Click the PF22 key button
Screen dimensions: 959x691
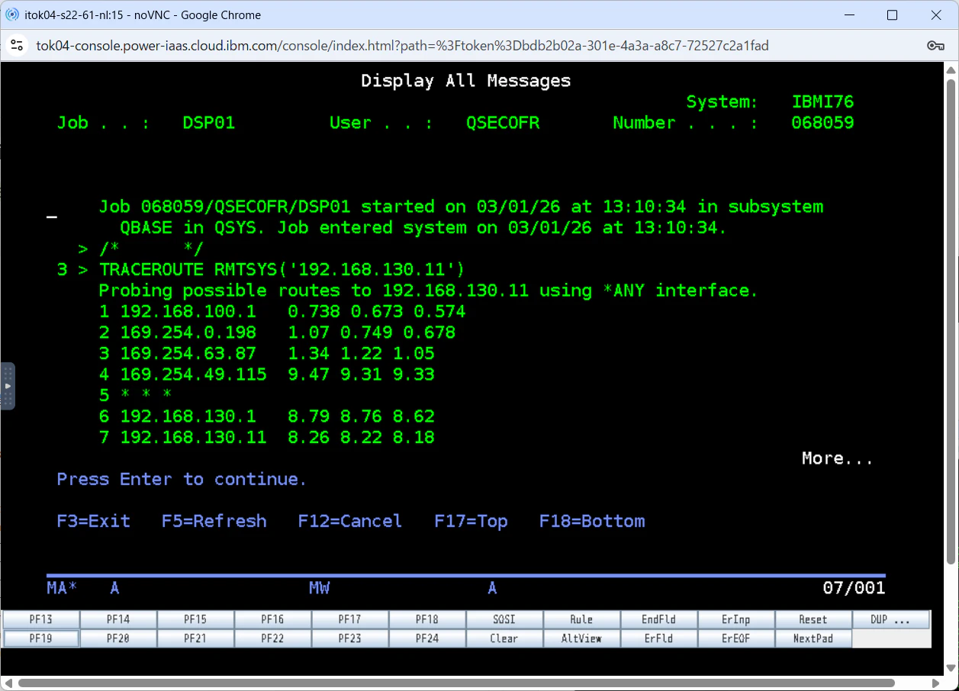coord(272,638)
